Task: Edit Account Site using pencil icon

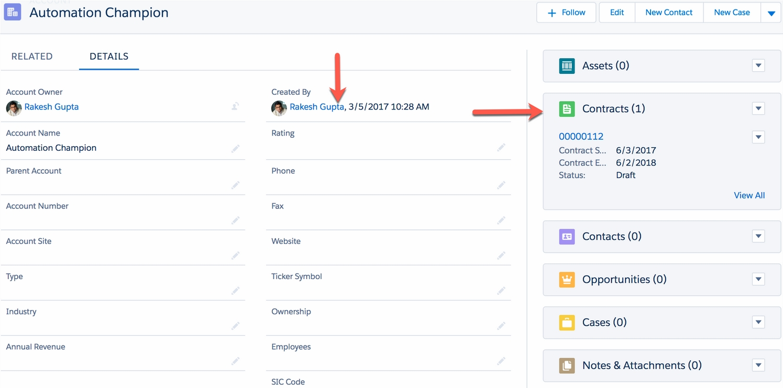Action: pyautogui.click(x=235, y=256)
